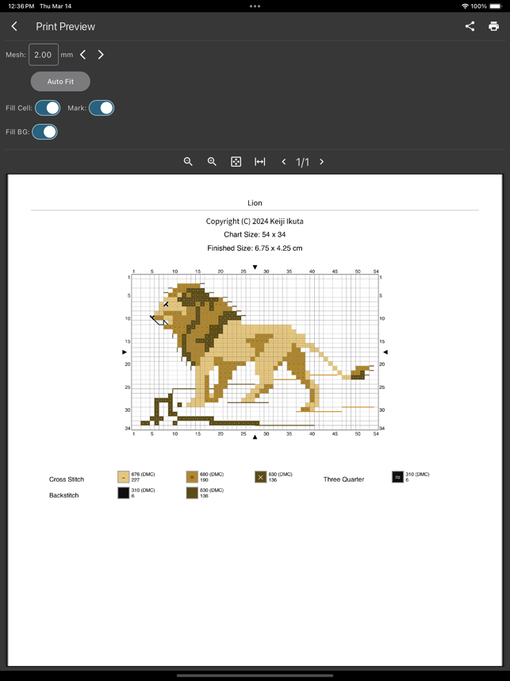Click the 310 (DMC) Backstitch swatch
This screenshot has width=510, height=681.
click(x=124, y=493)
